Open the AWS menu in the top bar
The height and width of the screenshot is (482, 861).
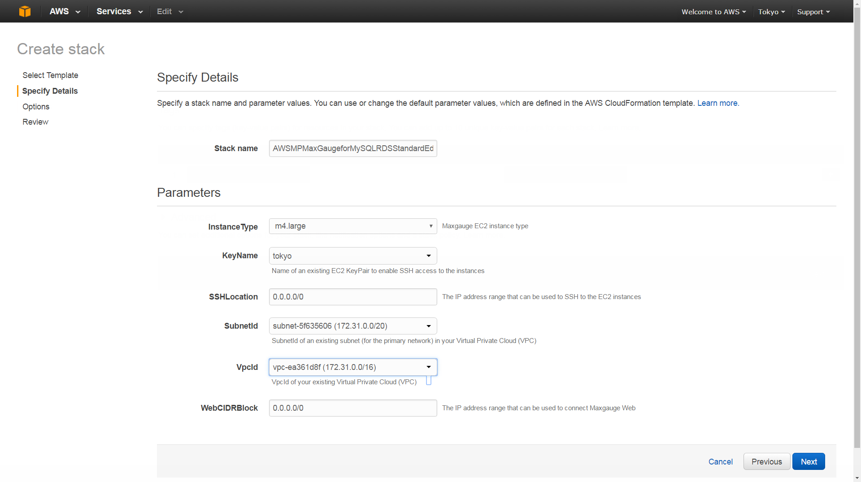click(65, 11)
